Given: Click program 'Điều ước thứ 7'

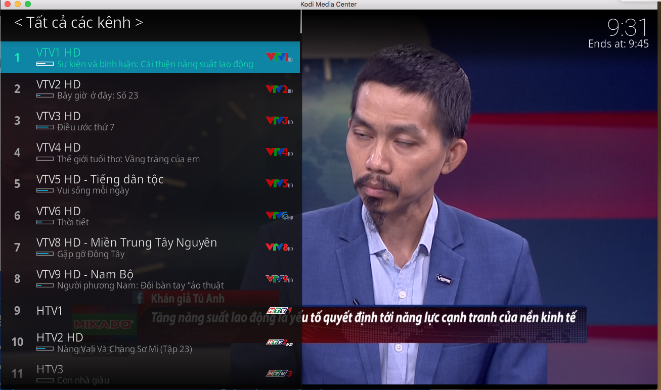Looking at the screenshot, I should coord(86,127).
